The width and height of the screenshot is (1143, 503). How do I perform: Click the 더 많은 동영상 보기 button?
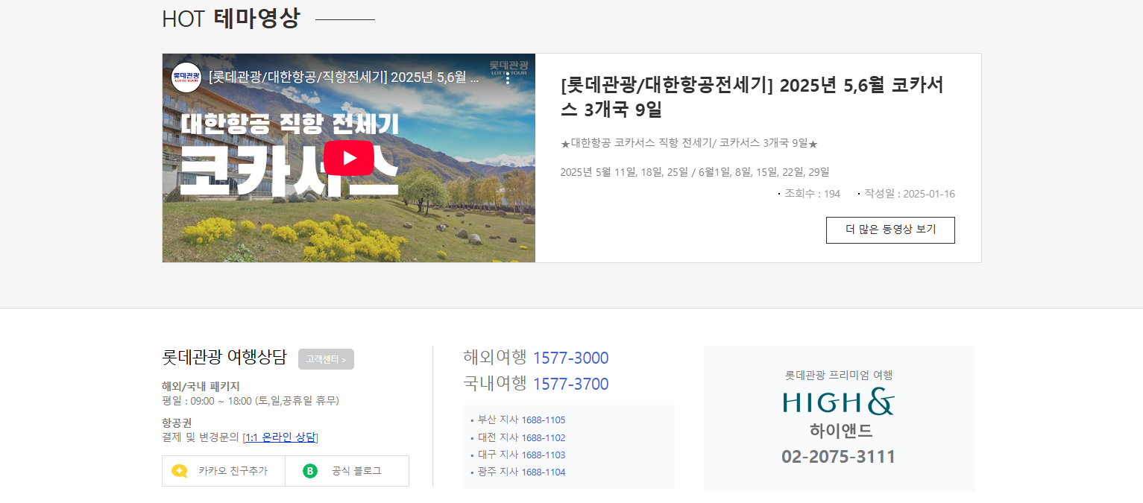[x=890, y=230]
